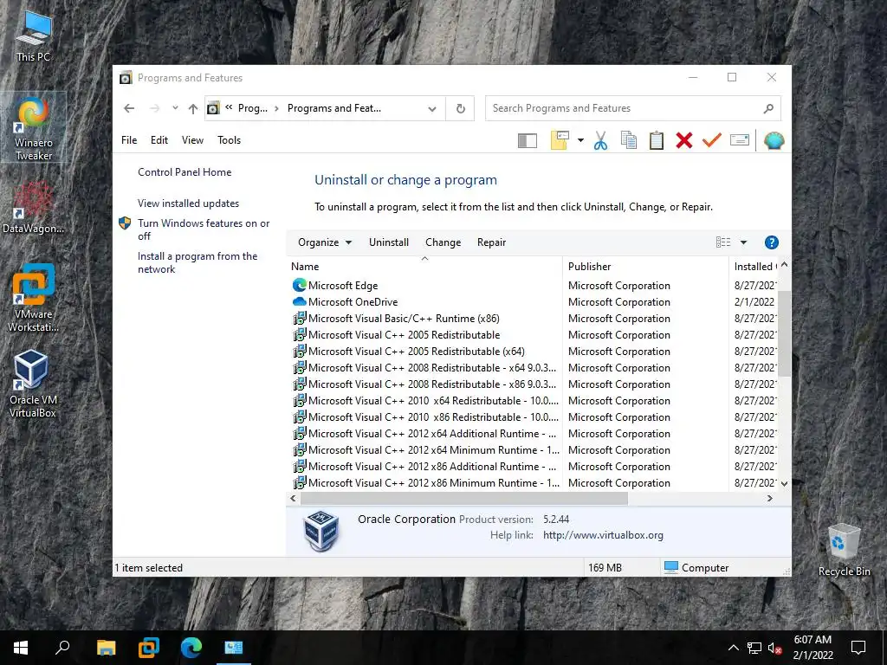This screenshot has height=665, width=887.
Task: Click Install a program from the network
Action: point(197,262)
